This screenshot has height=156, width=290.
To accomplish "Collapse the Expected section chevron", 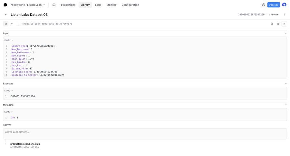I will (285, 84).
